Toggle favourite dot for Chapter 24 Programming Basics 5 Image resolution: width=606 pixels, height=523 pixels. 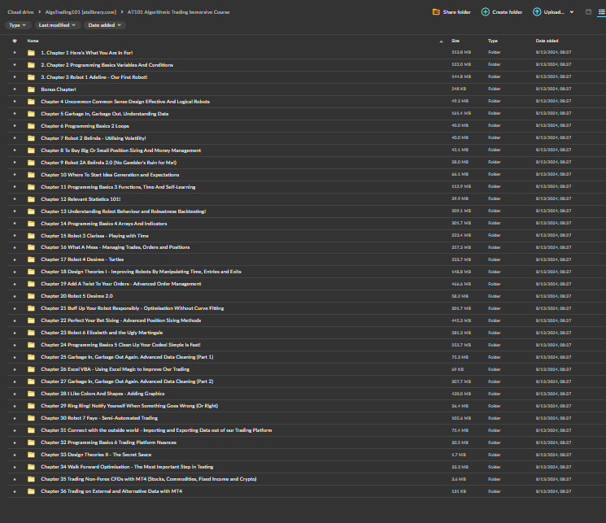[x=15, y=345]
